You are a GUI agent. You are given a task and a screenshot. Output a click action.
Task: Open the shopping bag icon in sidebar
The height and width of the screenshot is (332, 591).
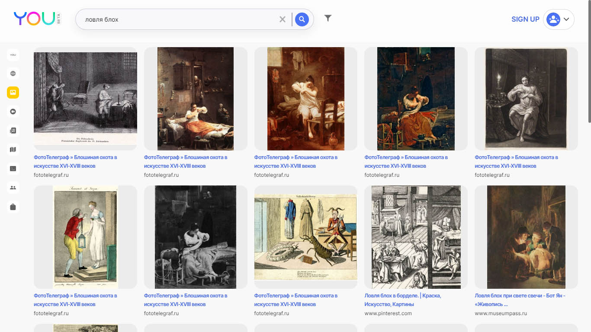(x=13, y=207)
